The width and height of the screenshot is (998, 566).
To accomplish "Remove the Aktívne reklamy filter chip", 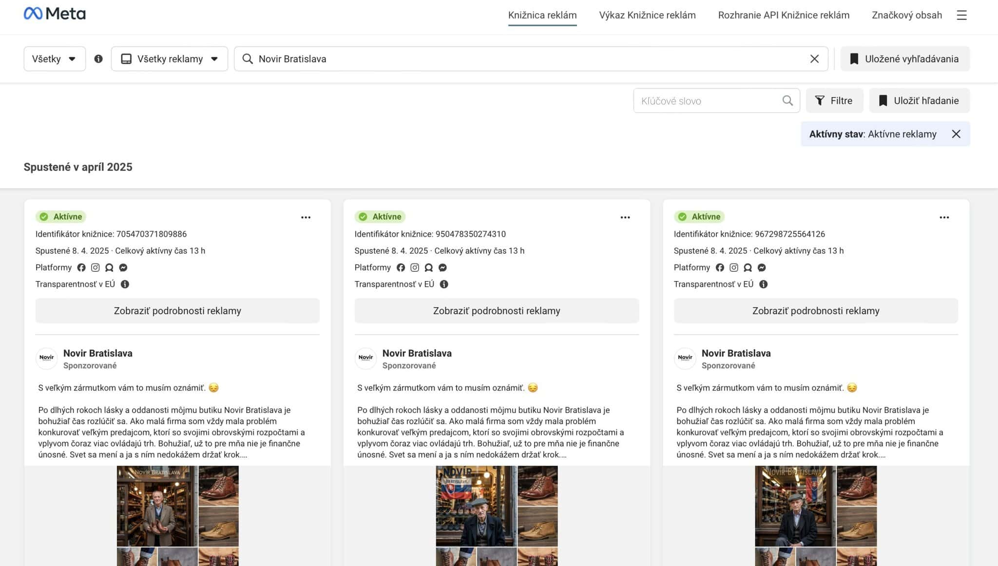I will pyautogui.click(x=956, y=134).
